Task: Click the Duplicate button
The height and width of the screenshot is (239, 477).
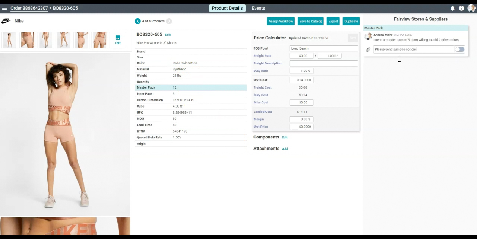Action: pyautogui.click(x=351, y=21)
